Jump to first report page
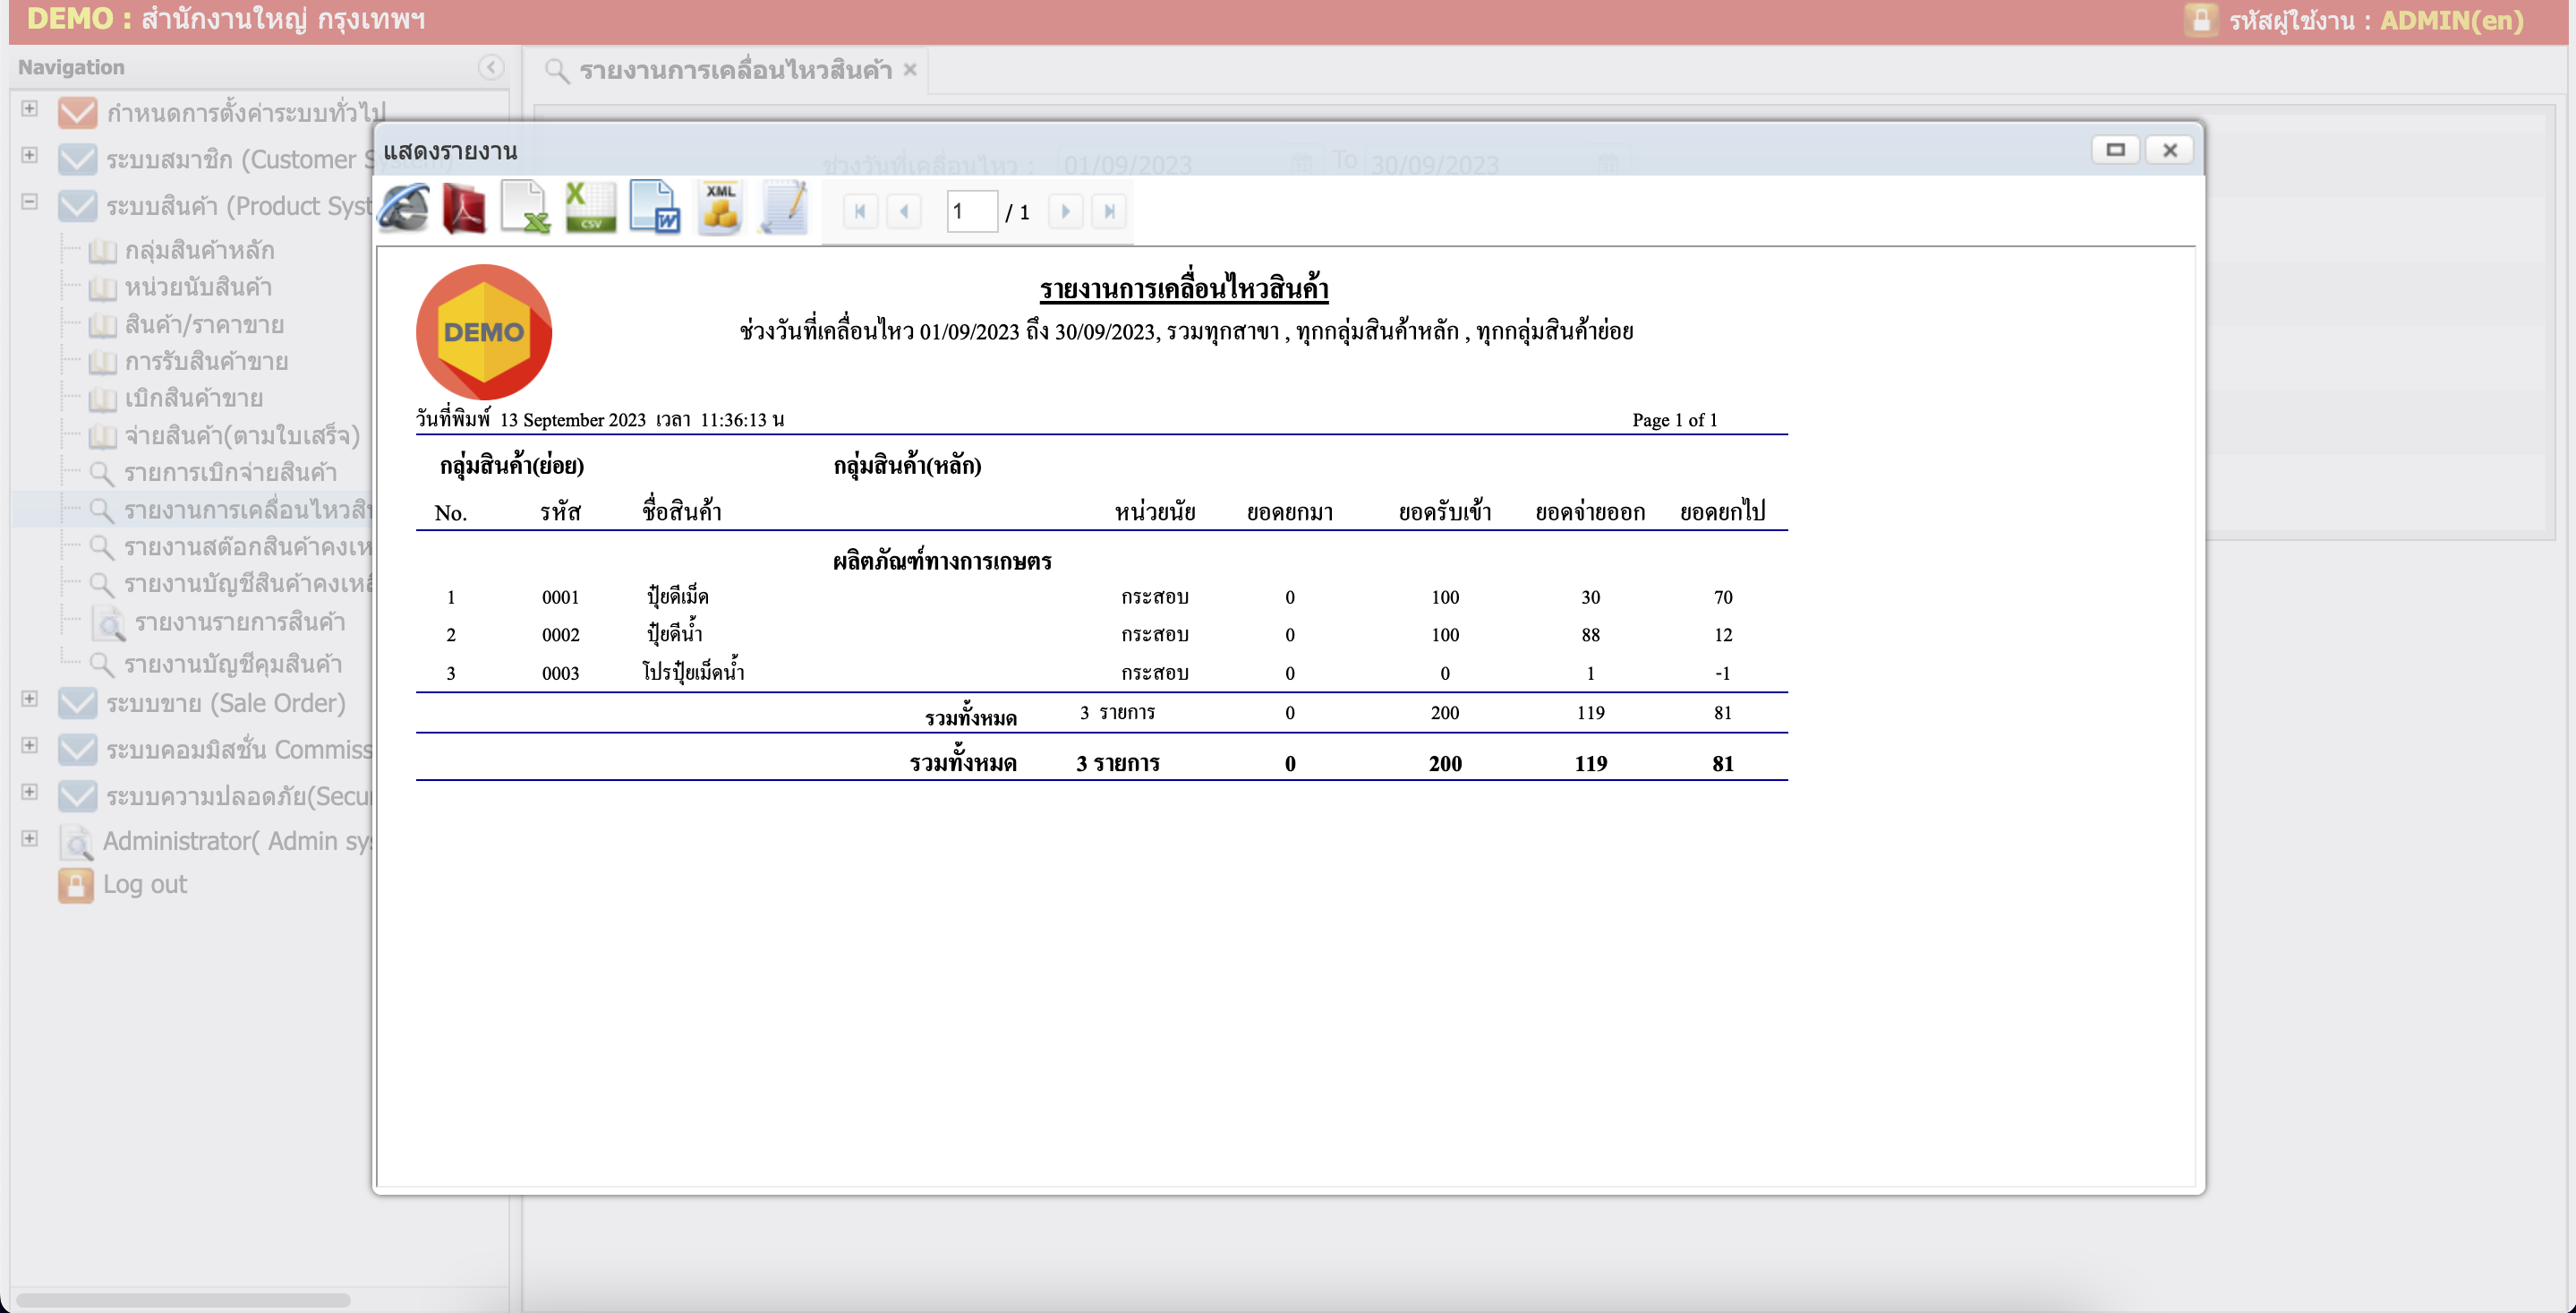The image size is (2576, 1313). coord(860,211)
